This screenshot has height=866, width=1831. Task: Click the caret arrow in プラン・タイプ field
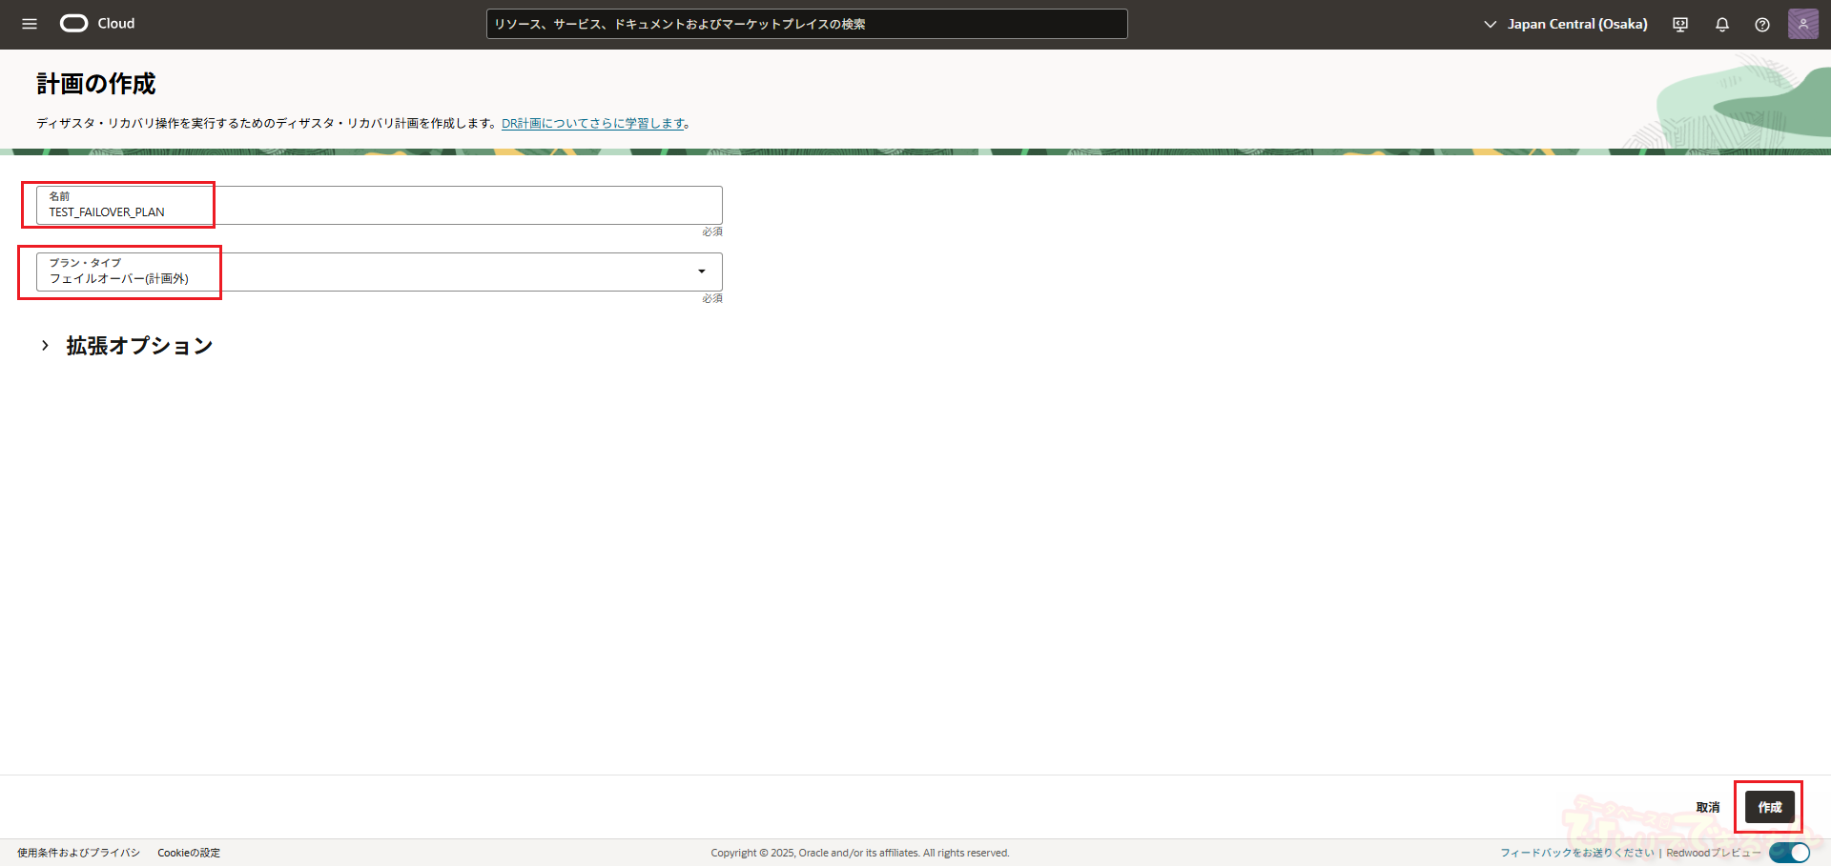[702, 272]
